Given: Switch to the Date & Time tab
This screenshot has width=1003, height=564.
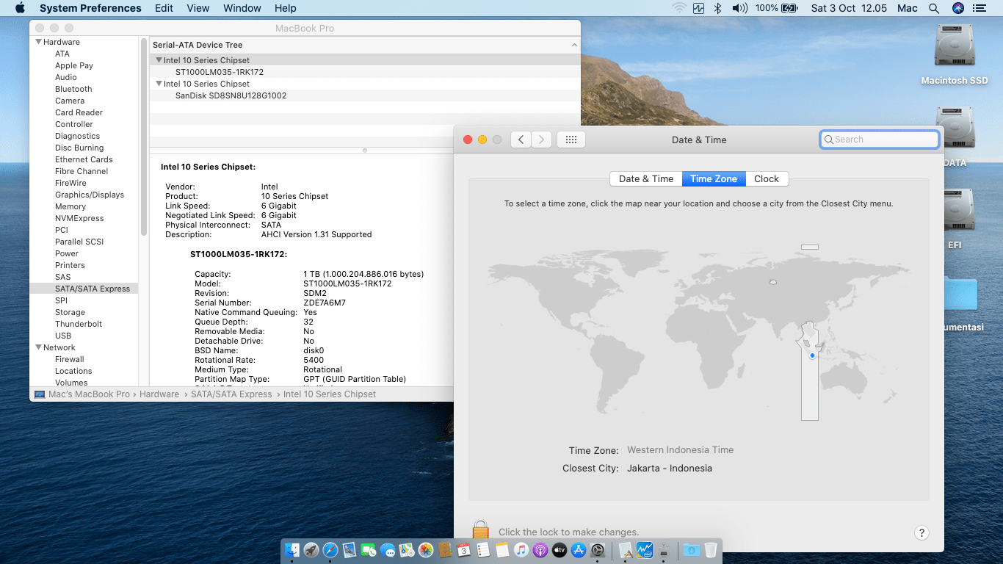Looking at the screenshot, I should point(646,178).
